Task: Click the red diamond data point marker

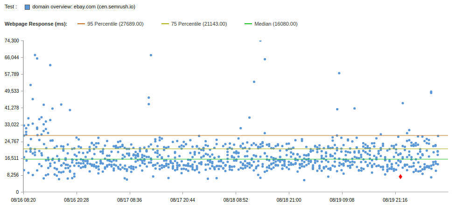Action: pos(400,177)
